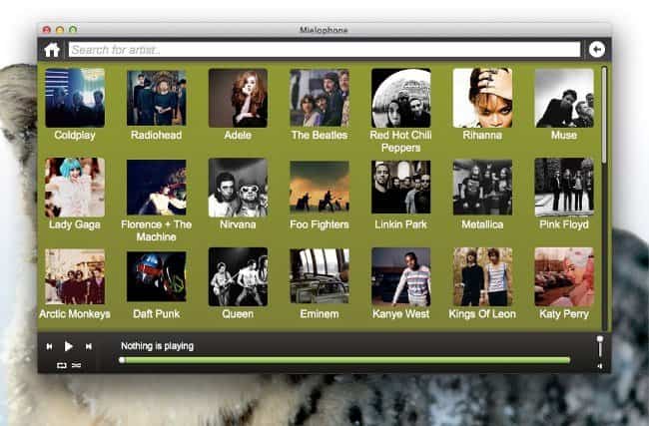Open the Nirvana artist thumbnail
Screen dimensions: 649x426
tap(238, 188)
